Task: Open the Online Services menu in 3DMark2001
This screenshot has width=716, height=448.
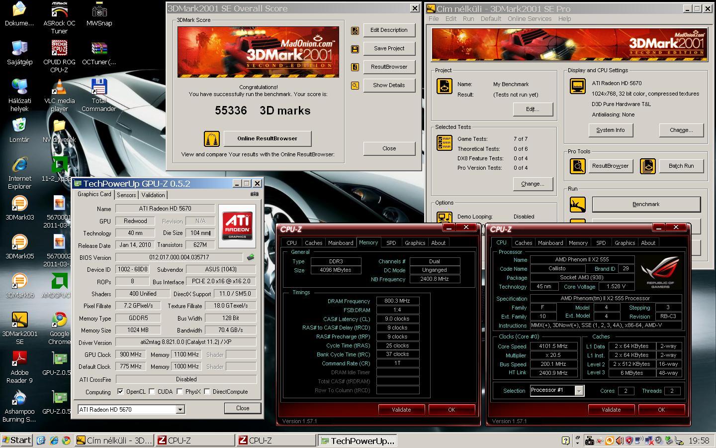Action: [x=529, y=19]
